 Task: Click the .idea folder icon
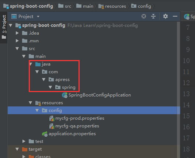pos(25,33)
